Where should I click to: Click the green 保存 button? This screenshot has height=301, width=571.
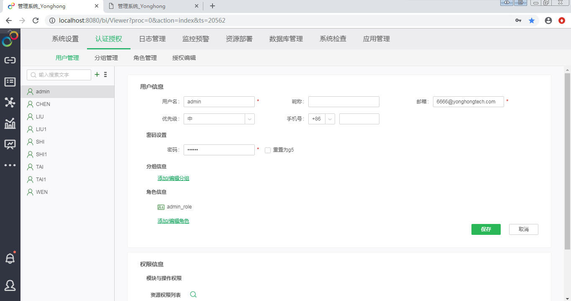click(x=486, y=229)
